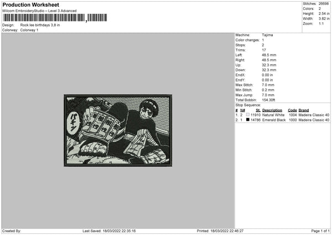Click the Trims value '17'

coord(264,50)
